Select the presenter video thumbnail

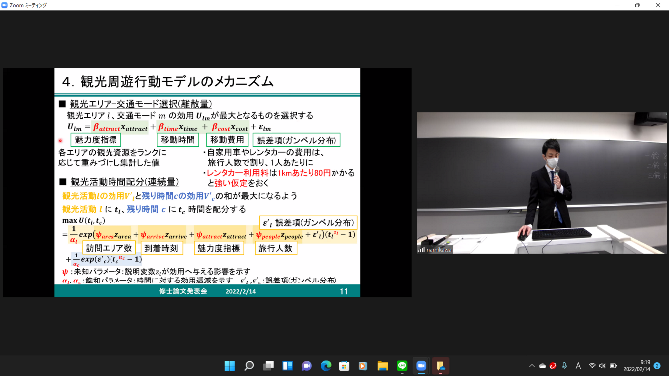click(x=542, y=183)
